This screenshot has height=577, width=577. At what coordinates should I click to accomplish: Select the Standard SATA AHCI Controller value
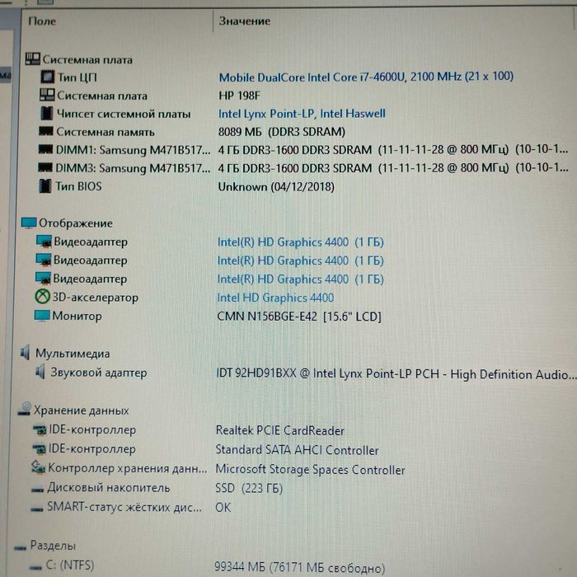click(x=297, y=450)
